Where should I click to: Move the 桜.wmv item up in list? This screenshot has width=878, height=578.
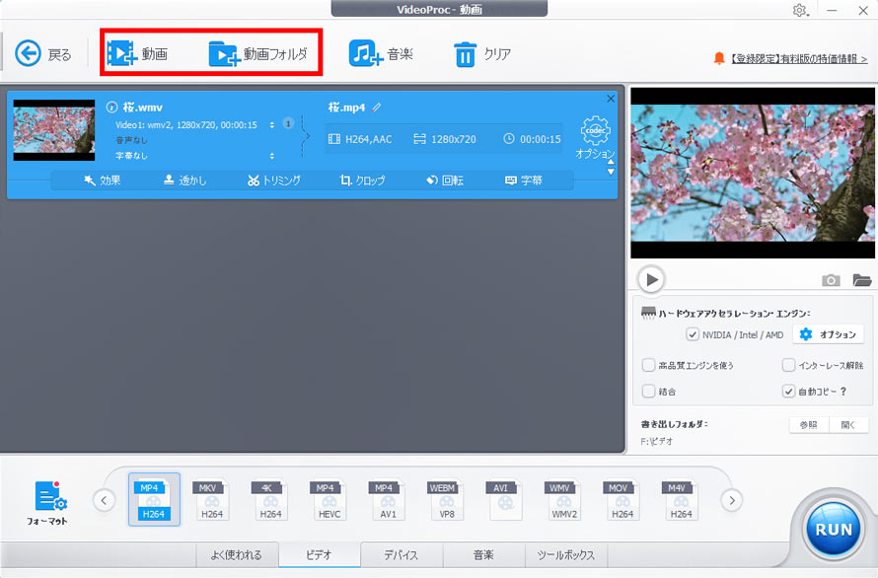tap(611, 162)
